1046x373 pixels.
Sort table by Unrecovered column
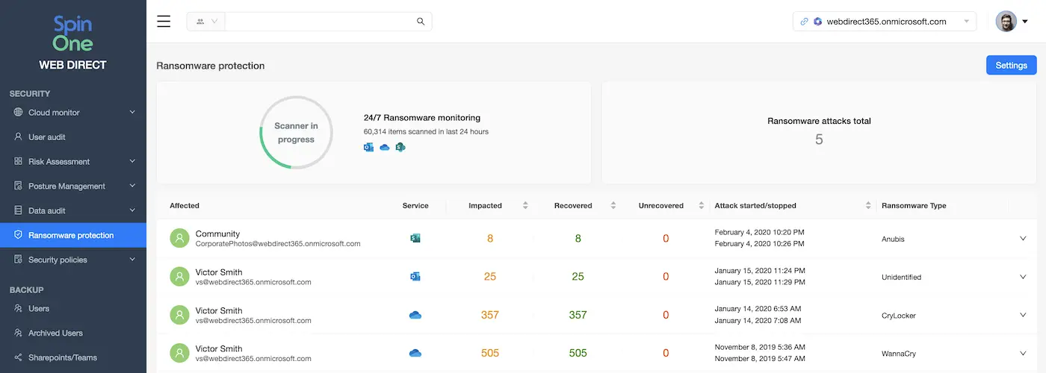[x=701, y=206]
